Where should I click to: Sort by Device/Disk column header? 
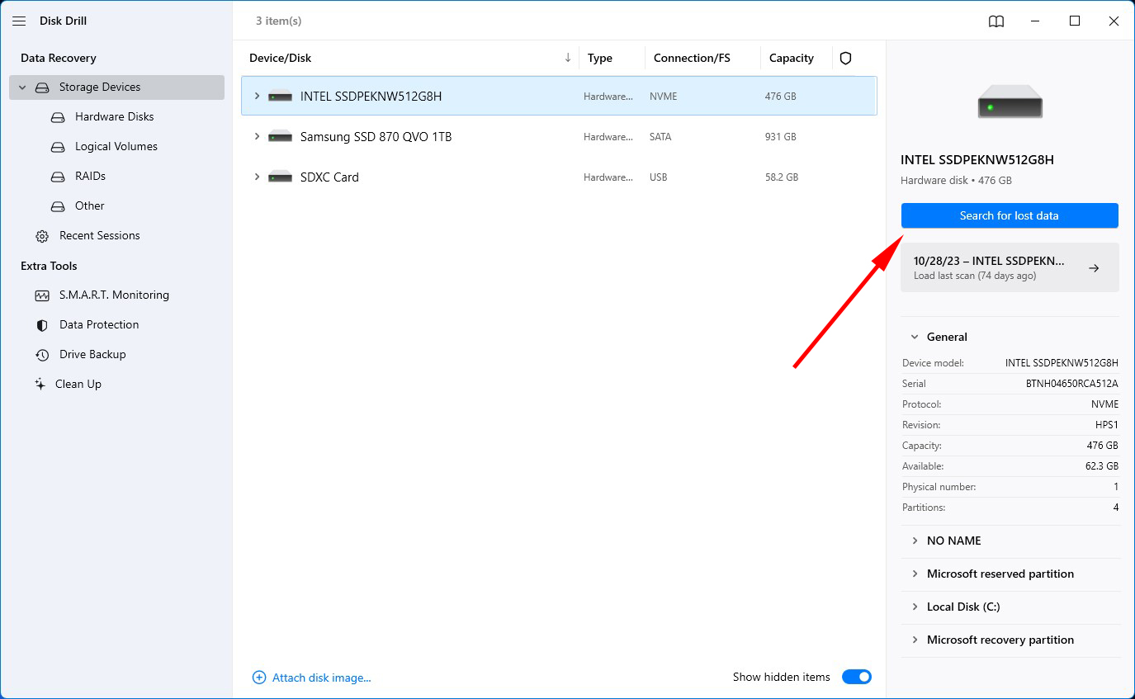coord(281,58)
